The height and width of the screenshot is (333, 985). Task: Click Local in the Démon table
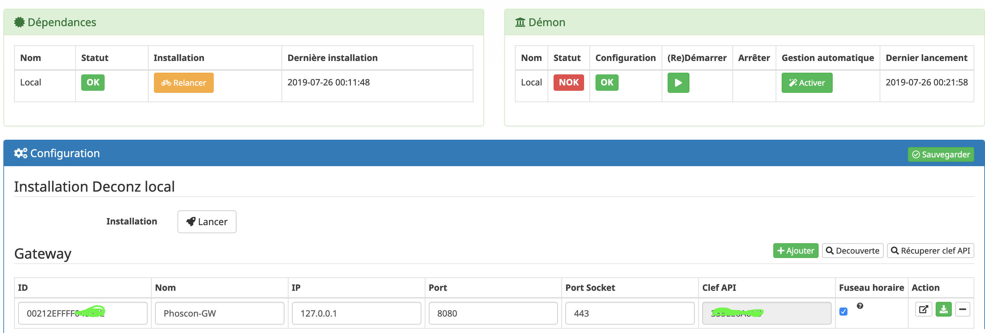click(x=531, y=82)
